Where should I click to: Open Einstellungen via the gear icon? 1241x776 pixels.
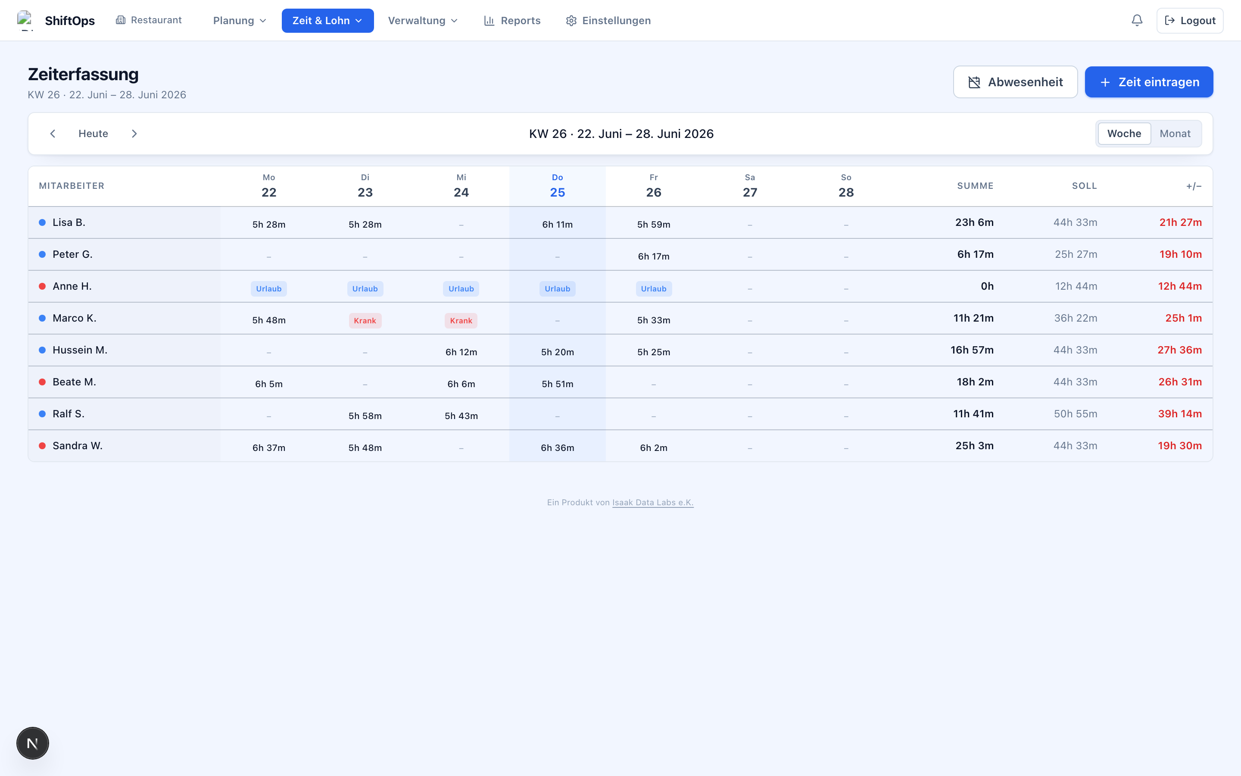(571, 21)
